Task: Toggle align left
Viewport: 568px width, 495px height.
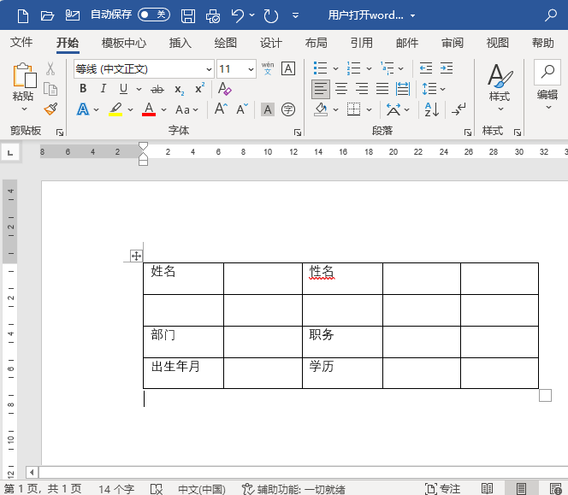Action: click(x=321, y=89)
